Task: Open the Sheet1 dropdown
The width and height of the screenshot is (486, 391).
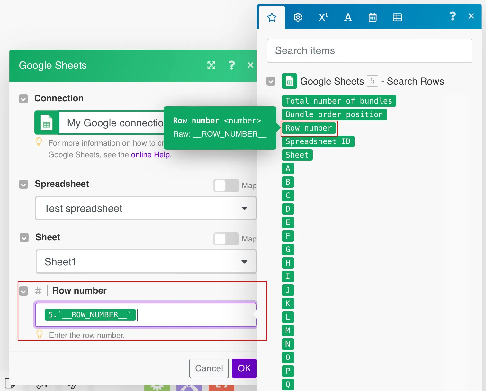Action: [x=146, y=262]
